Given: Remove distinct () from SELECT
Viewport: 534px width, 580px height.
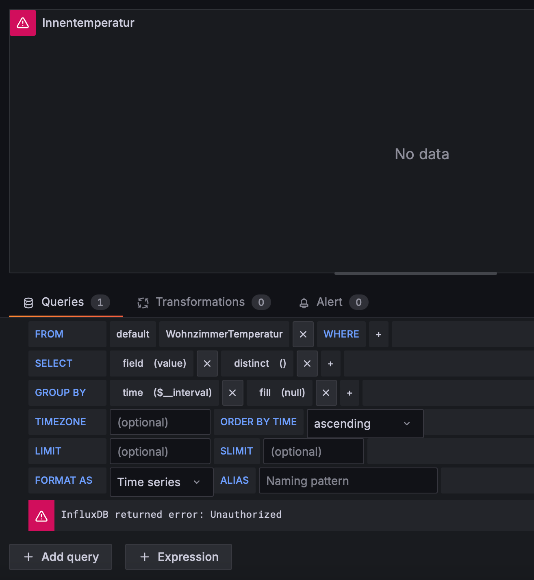Looking at the screenshot, I should pos(307,364).
